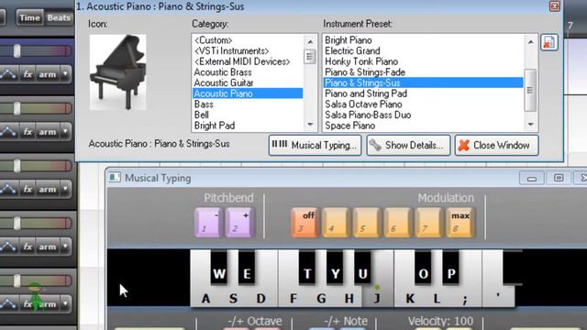Open the first track's automation envelope icon
Image resolution: width=587 pixels, height=330 pixels.
[9, 74]
